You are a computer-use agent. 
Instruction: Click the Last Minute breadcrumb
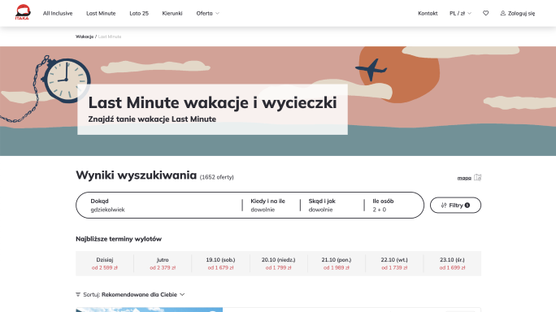(110, 37)
